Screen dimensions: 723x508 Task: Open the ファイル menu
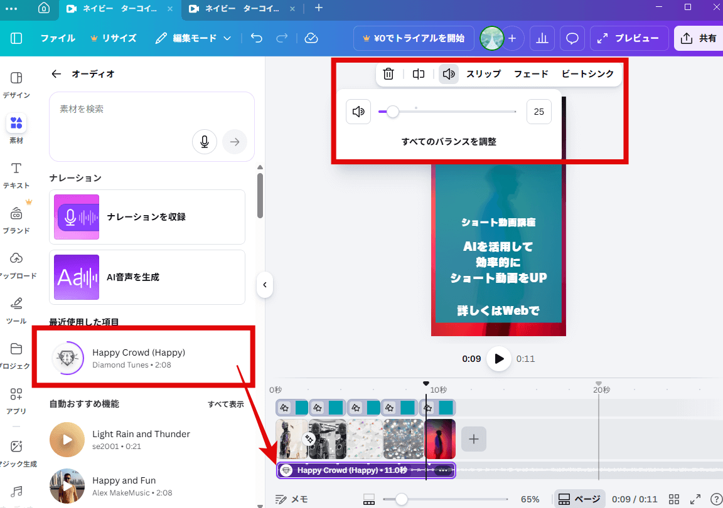coord(58,38)
